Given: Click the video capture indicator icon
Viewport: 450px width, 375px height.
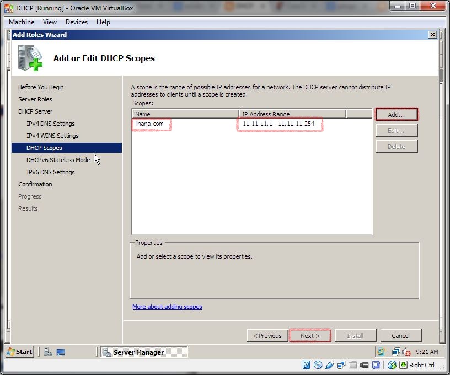Looking at the screenshot, I should 364,365.
